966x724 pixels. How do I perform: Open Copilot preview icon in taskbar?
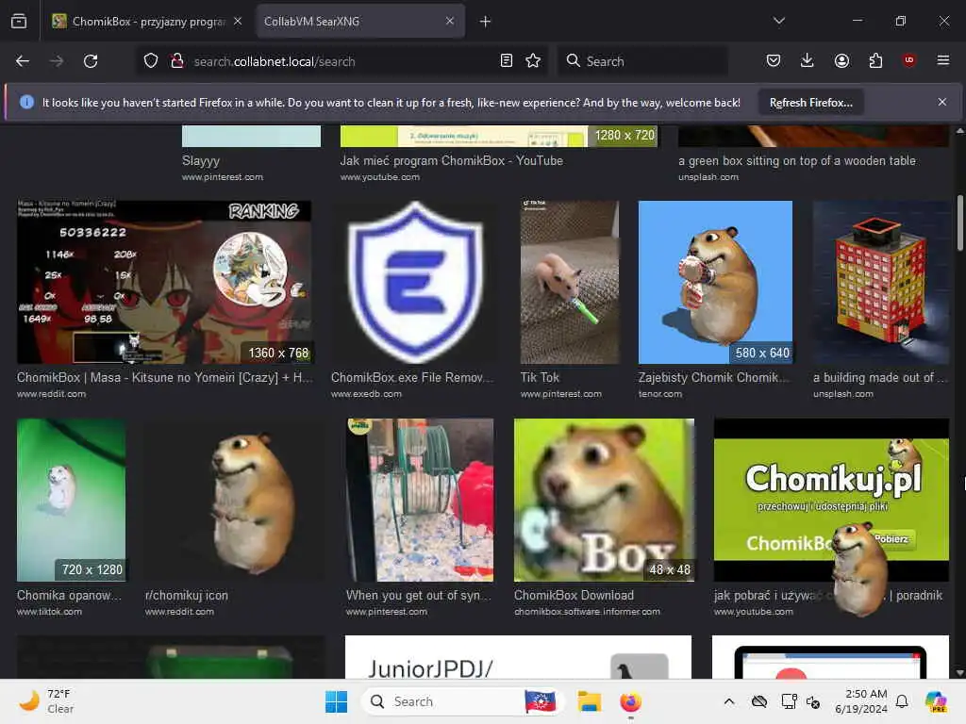point(937,701)
